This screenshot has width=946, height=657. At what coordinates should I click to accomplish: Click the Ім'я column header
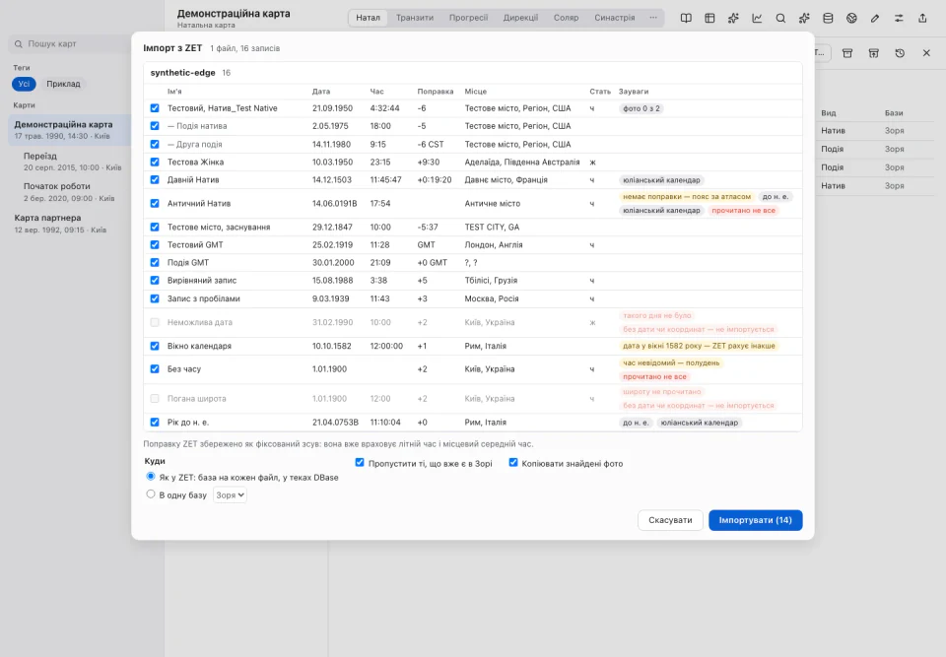click(x=174, y=91)
